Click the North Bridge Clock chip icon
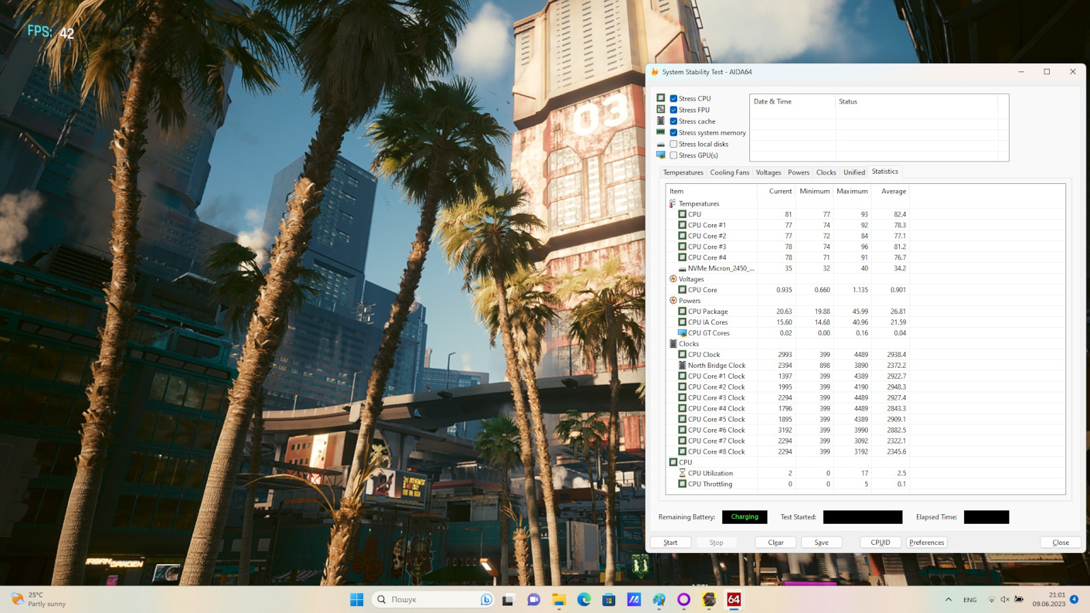The height and width of the screenshot is (613, 1090). point(682,366)
